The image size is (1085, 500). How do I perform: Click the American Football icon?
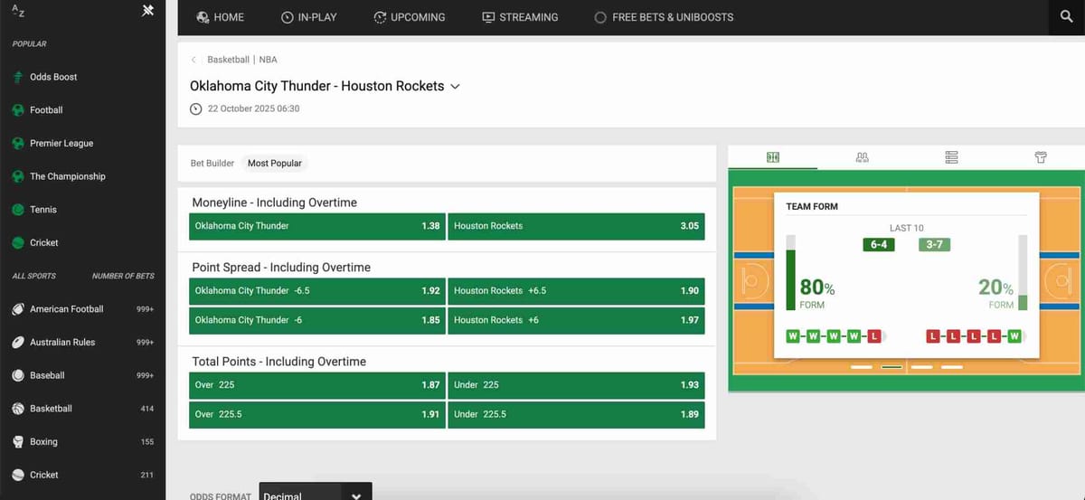coord(18,309)
